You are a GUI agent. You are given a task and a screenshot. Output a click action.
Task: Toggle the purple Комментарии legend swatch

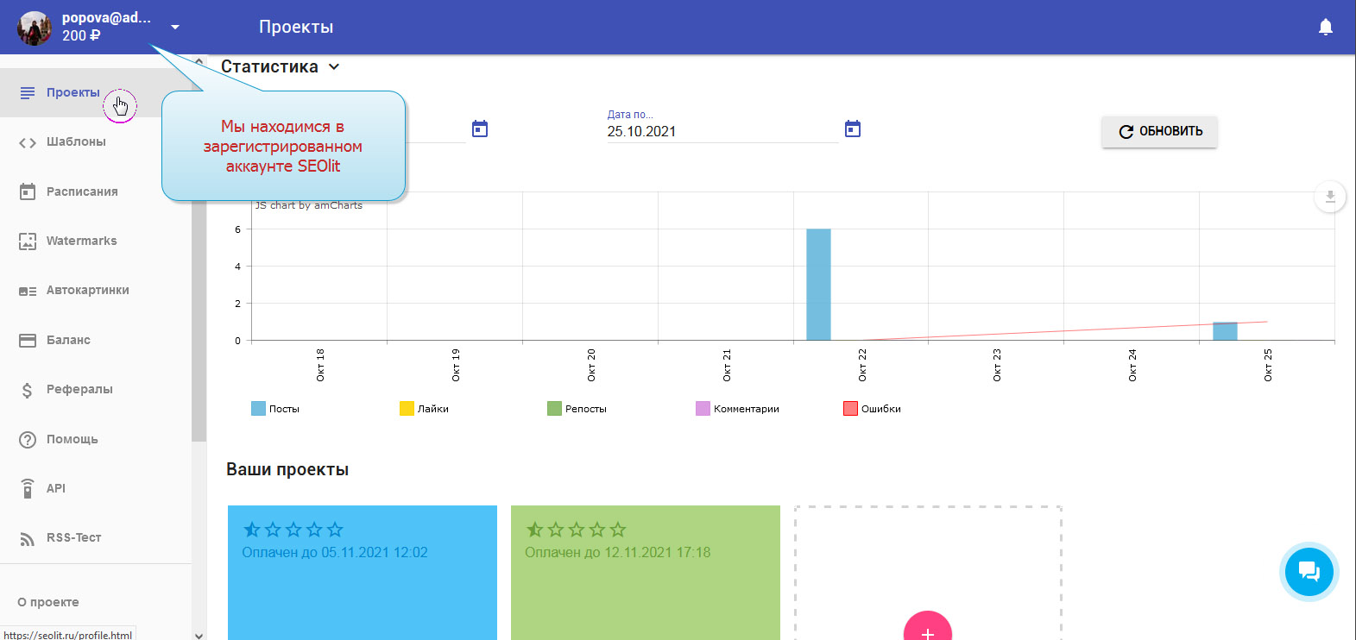pyautogui.click(x=703, y=409)
